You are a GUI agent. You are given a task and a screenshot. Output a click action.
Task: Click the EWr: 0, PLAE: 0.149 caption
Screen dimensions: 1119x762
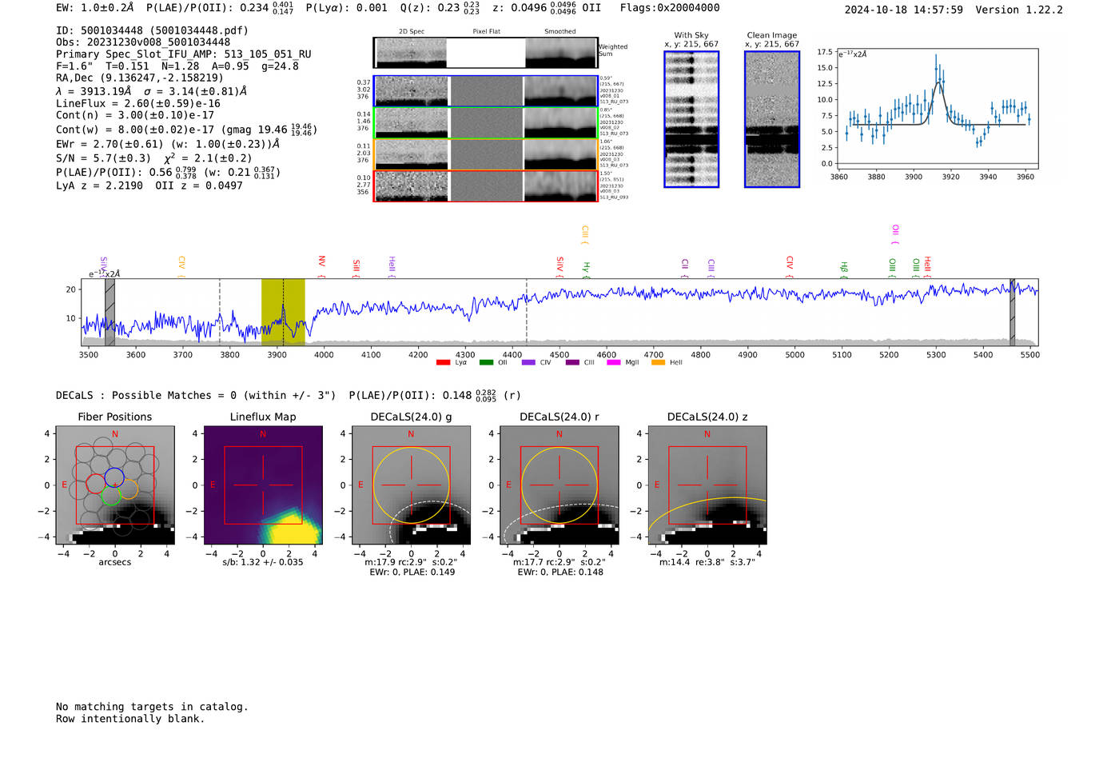pos(412,572)
